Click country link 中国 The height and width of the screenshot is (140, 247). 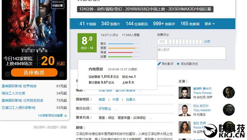point(115,99)
